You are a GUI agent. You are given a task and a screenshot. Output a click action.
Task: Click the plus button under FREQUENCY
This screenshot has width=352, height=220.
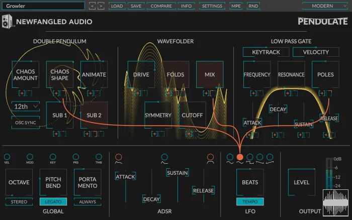(x=253, y=93)
